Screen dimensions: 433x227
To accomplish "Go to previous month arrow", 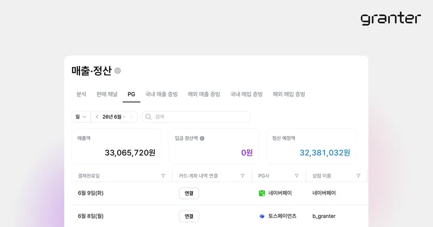I will pos(97,117).
